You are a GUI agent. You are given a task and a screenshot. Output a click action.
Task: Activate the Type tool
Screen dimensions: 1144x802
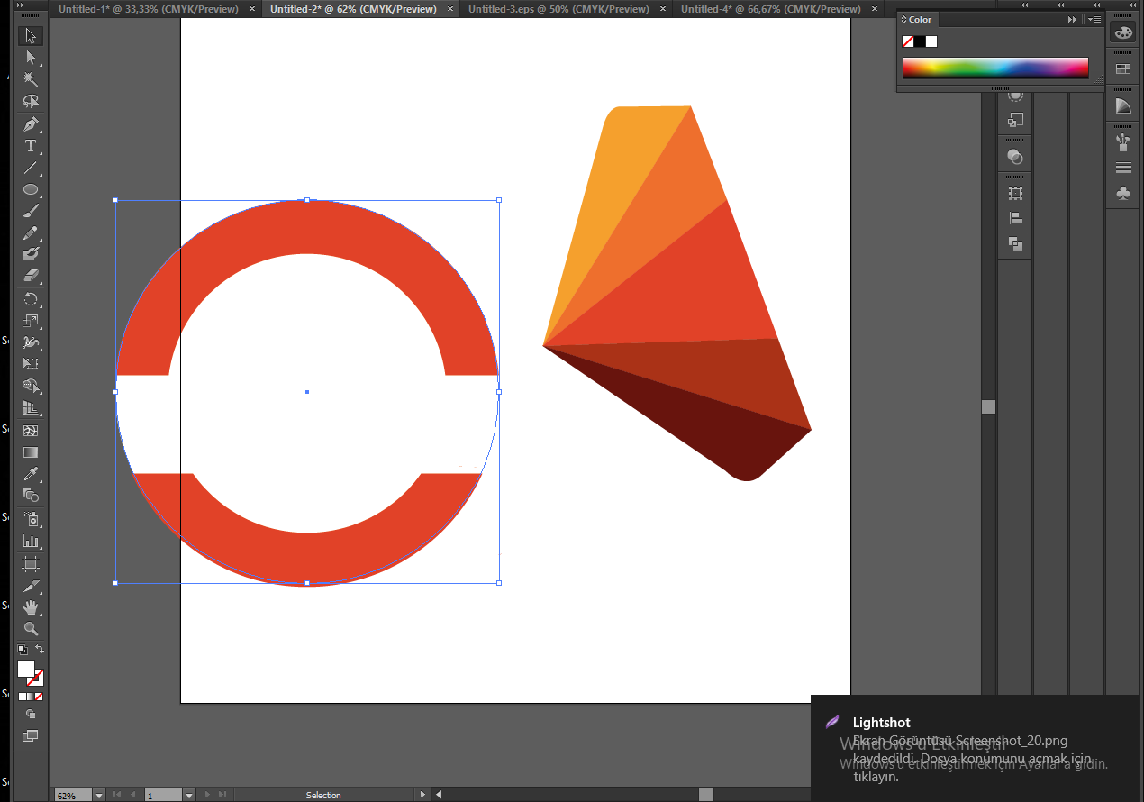point(31,146)
